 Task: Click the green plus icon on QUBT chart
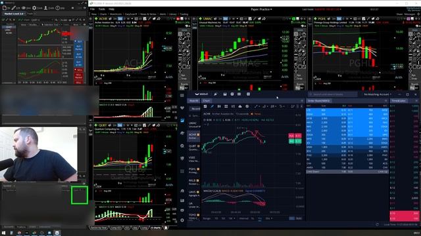click(96, 125)
